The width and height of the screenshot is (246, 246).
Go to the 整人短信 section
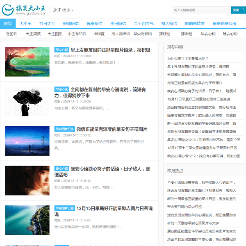(x=169, y=24)
